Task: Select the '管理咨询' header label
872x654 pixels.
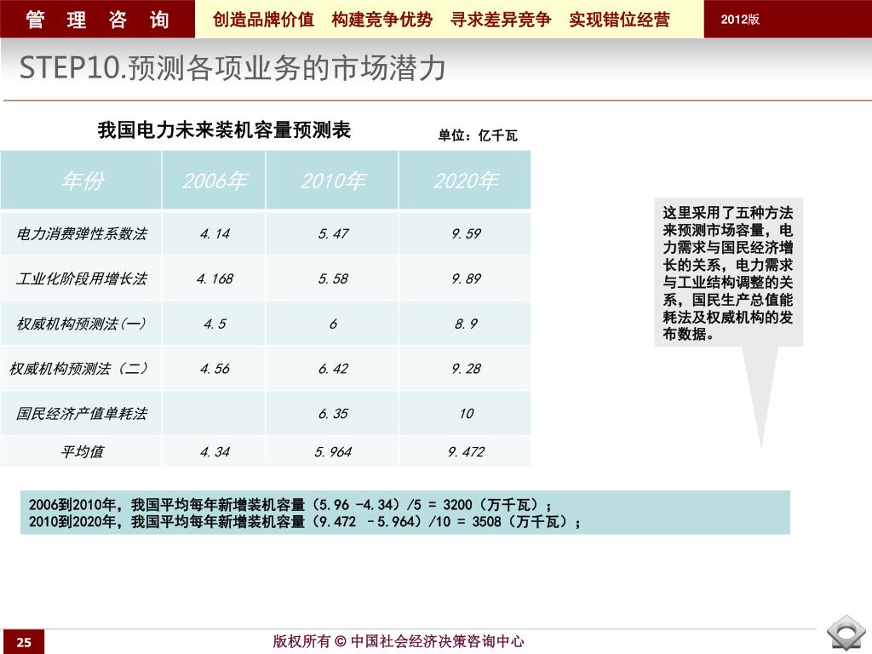Action: click(x=97, y=20)
